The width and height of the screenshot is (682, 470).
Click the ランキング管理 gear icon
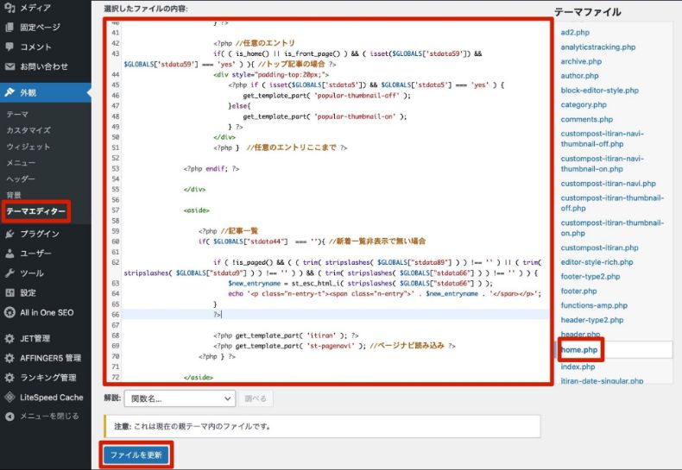tap(9, 378)
